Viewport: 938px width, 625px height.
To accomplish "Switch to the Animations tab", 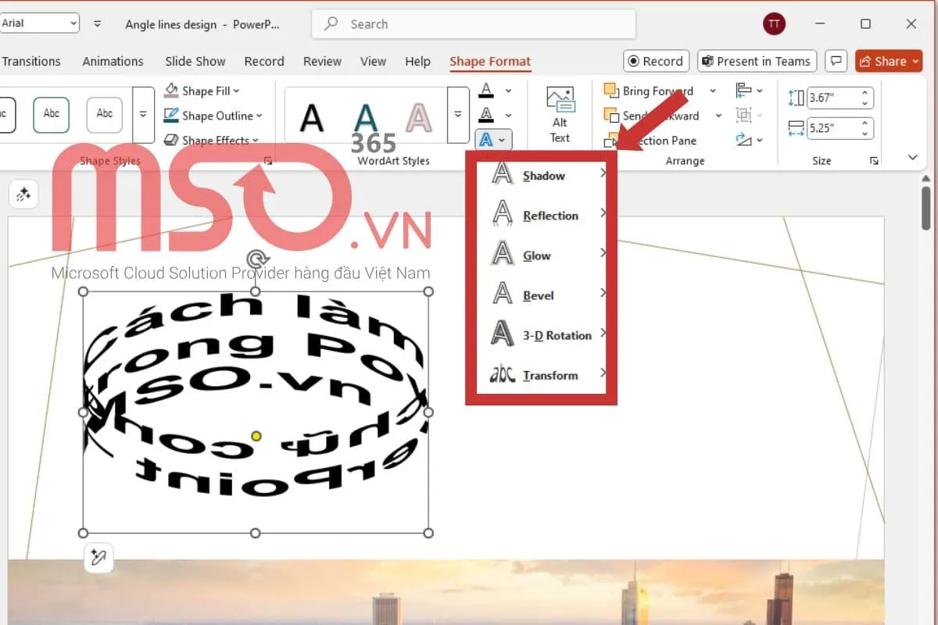I will (x=113, y=62).
